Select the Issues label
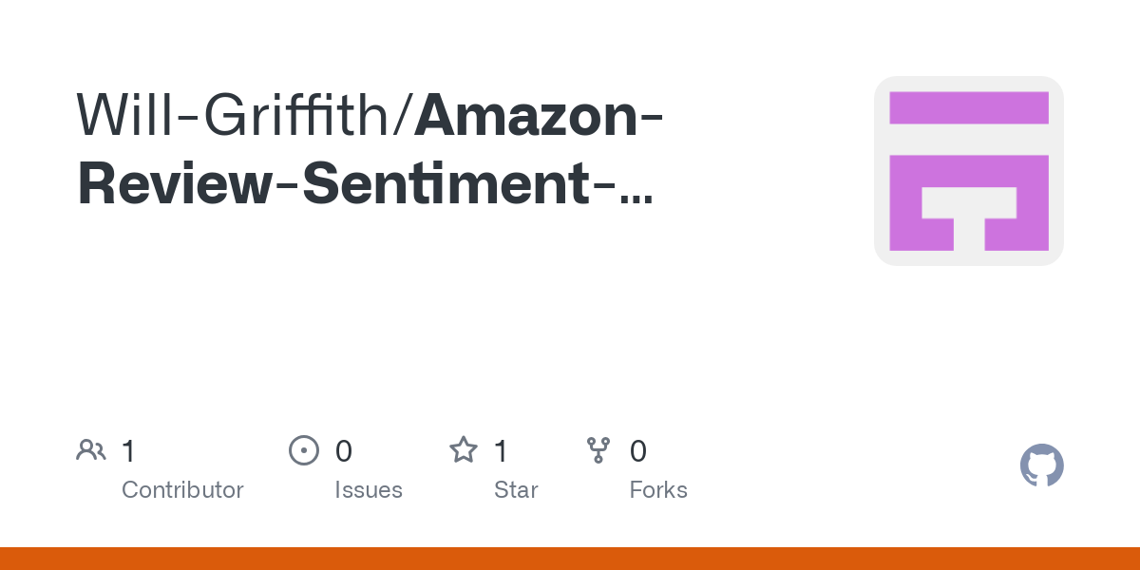 pyautogui.click(x=369, y=490)
